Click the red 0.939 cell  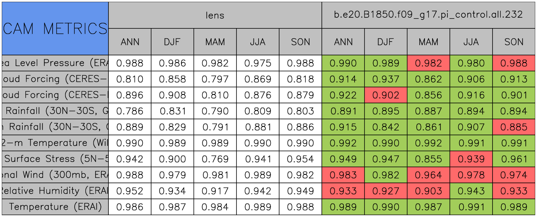471,159
